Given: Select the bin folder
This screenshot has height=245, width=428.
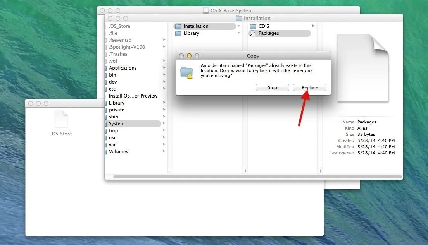Looking at the screenshot, I should (112, 75).
